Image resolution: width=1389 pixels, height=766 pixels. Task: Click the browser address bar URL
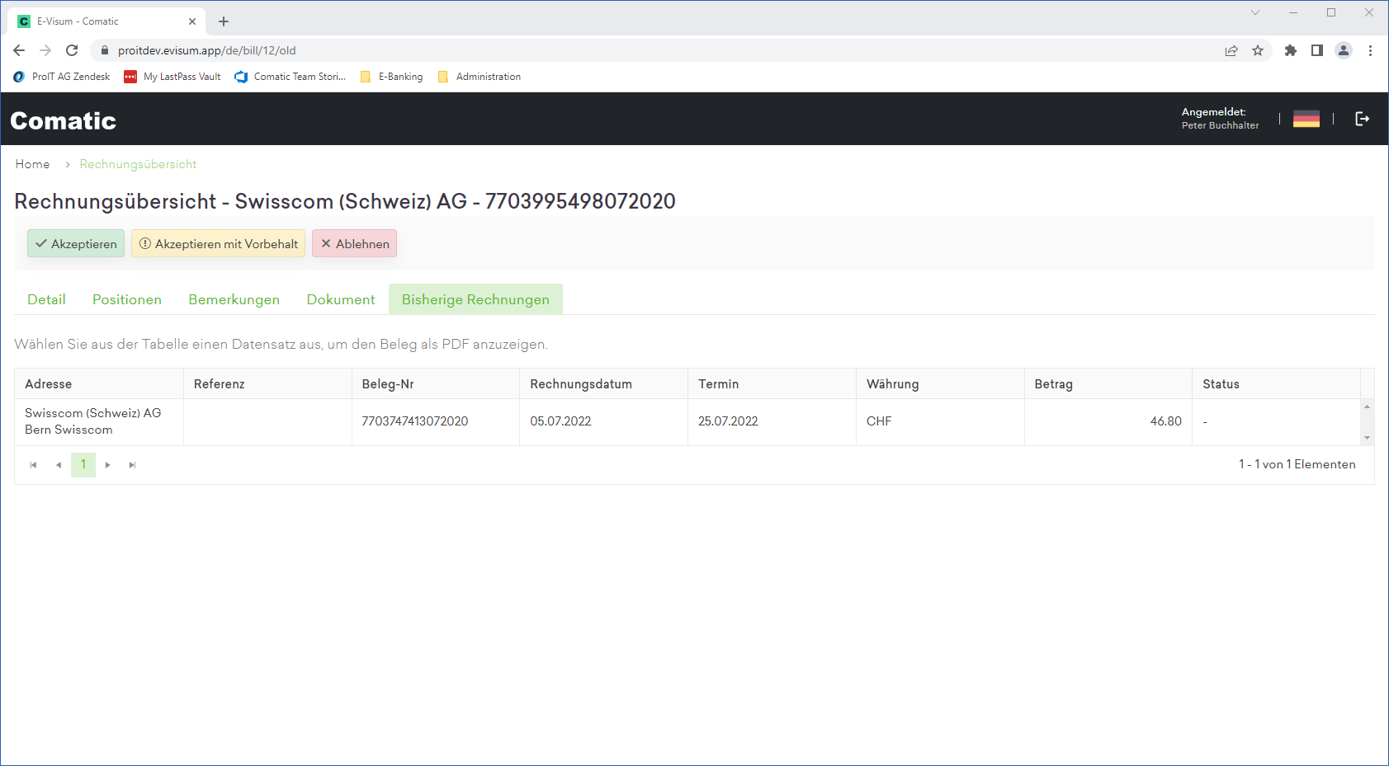point(207,50)
